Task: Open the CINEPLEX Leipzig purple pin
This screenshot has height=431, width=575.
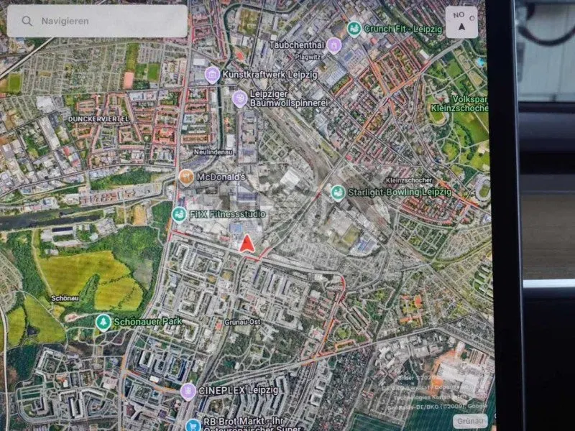Action: pyautogui.click(x=188, y=391)
